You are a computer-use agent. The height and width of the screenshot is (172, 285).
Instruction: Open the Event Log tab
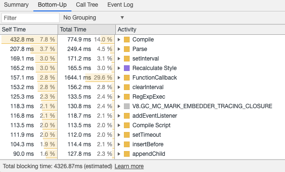[120, 5]
